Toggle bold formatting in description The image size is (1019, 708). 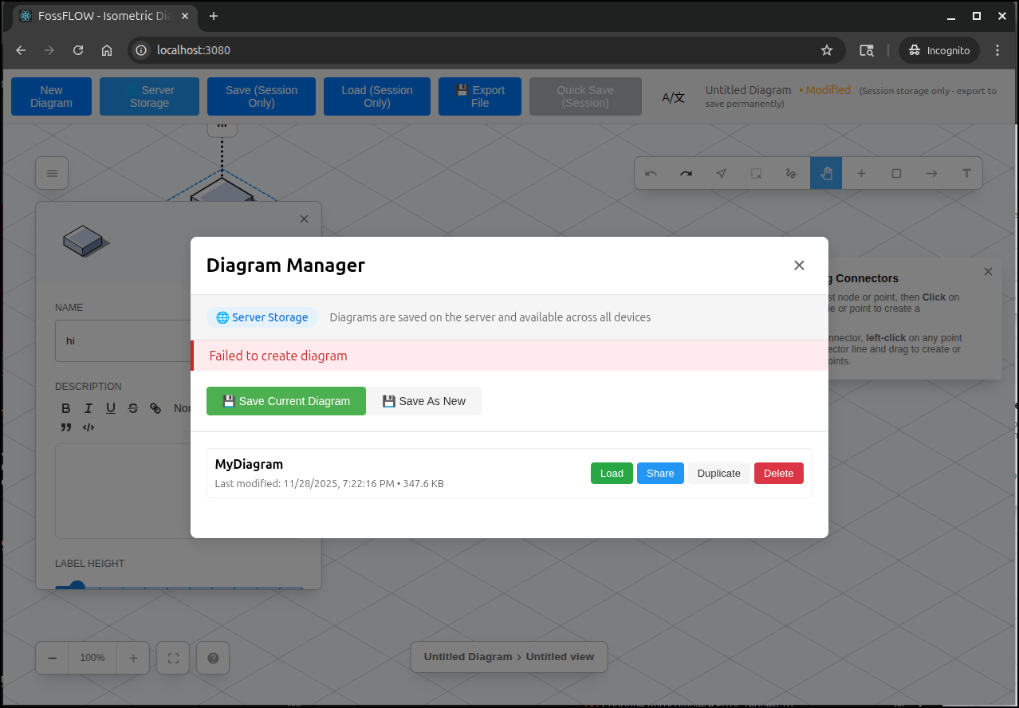(66, 408)
